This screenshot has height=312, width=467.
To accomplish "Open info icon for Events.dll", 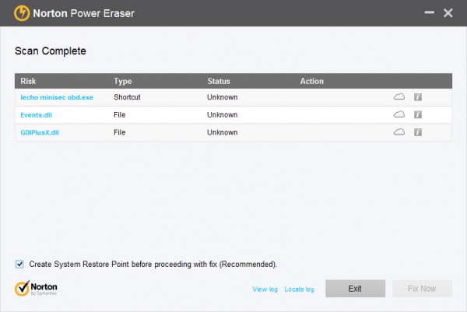I will coord(418,114).
